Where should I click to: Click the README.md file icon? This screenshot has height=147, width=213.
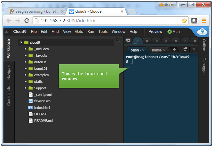[31, 121]
